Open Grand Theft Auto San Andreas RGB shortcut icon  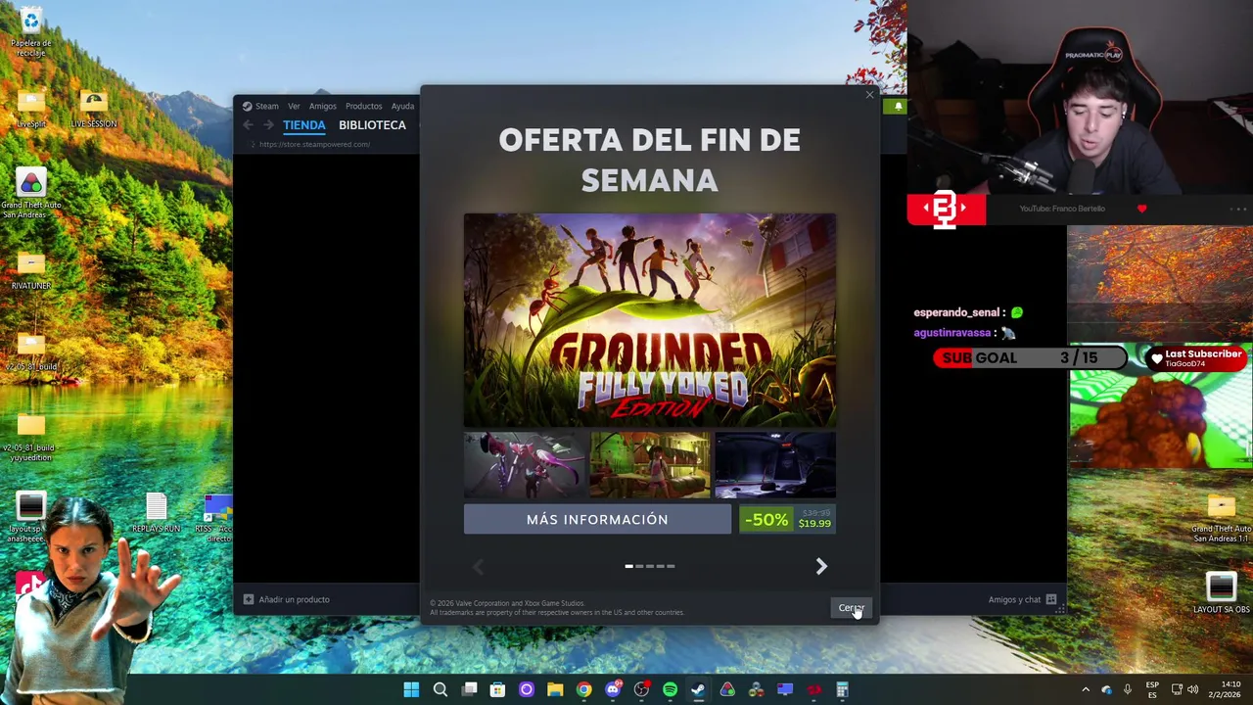tap(31, 194)
